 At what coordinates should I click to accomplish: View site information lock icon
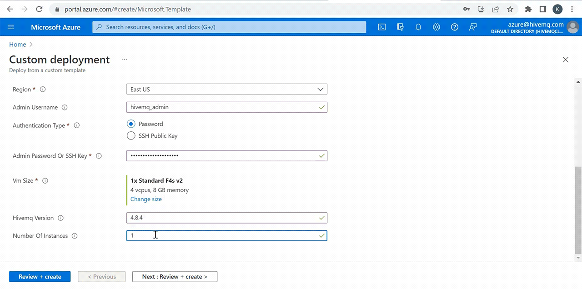[x=57, y=9]
